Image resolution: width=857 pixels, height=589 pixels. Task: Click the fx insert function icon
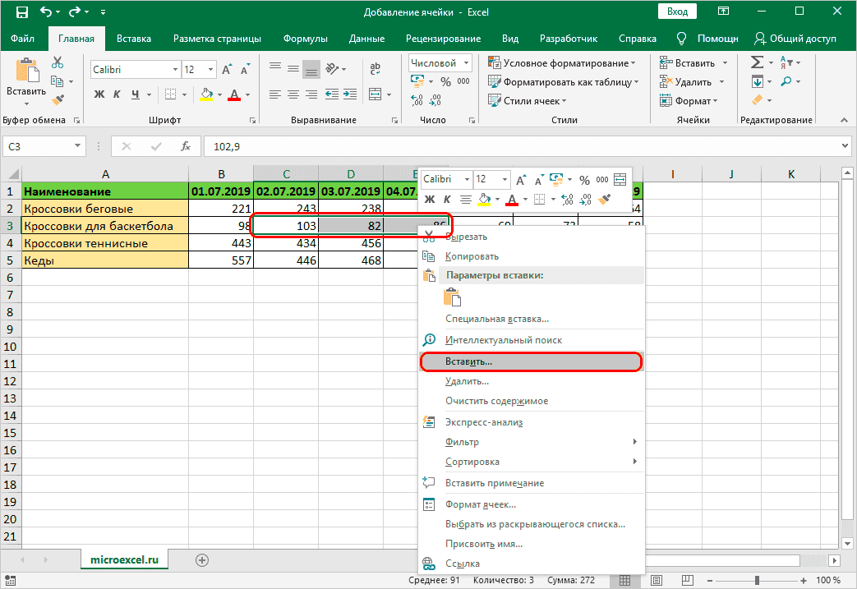coord(186,146)
